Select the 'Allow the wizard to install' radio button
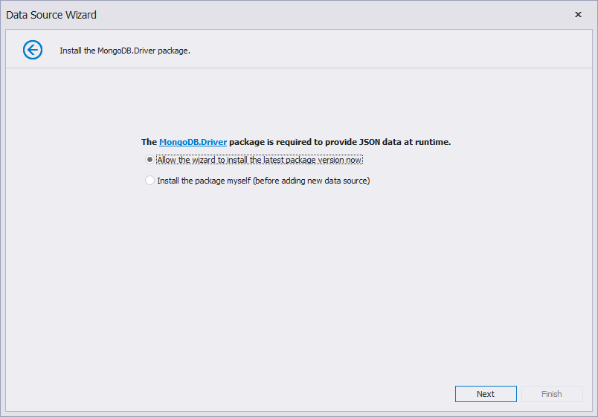Viewport: 598px width, 417px height. tap(149, 159)
